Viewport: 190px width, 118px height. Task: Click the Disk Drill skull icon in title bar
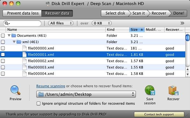48,3
